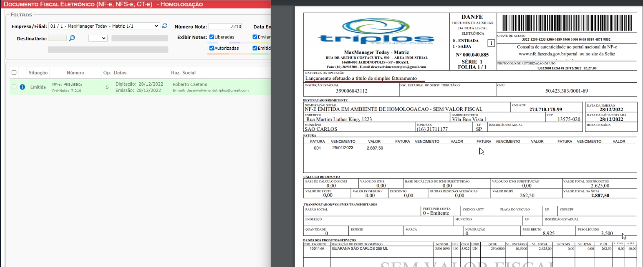Click the Valor do IPI 262,50 in Cálculo do Imposto
Screen dimensions: 643x267
click(x=527, y=196)
